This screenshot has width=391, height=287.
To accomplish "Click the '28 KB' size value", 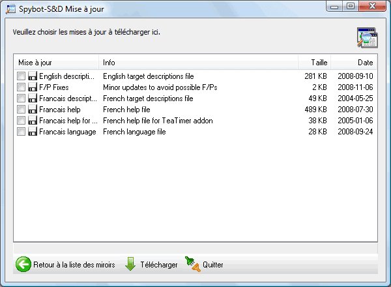I will tap(317, 132).
